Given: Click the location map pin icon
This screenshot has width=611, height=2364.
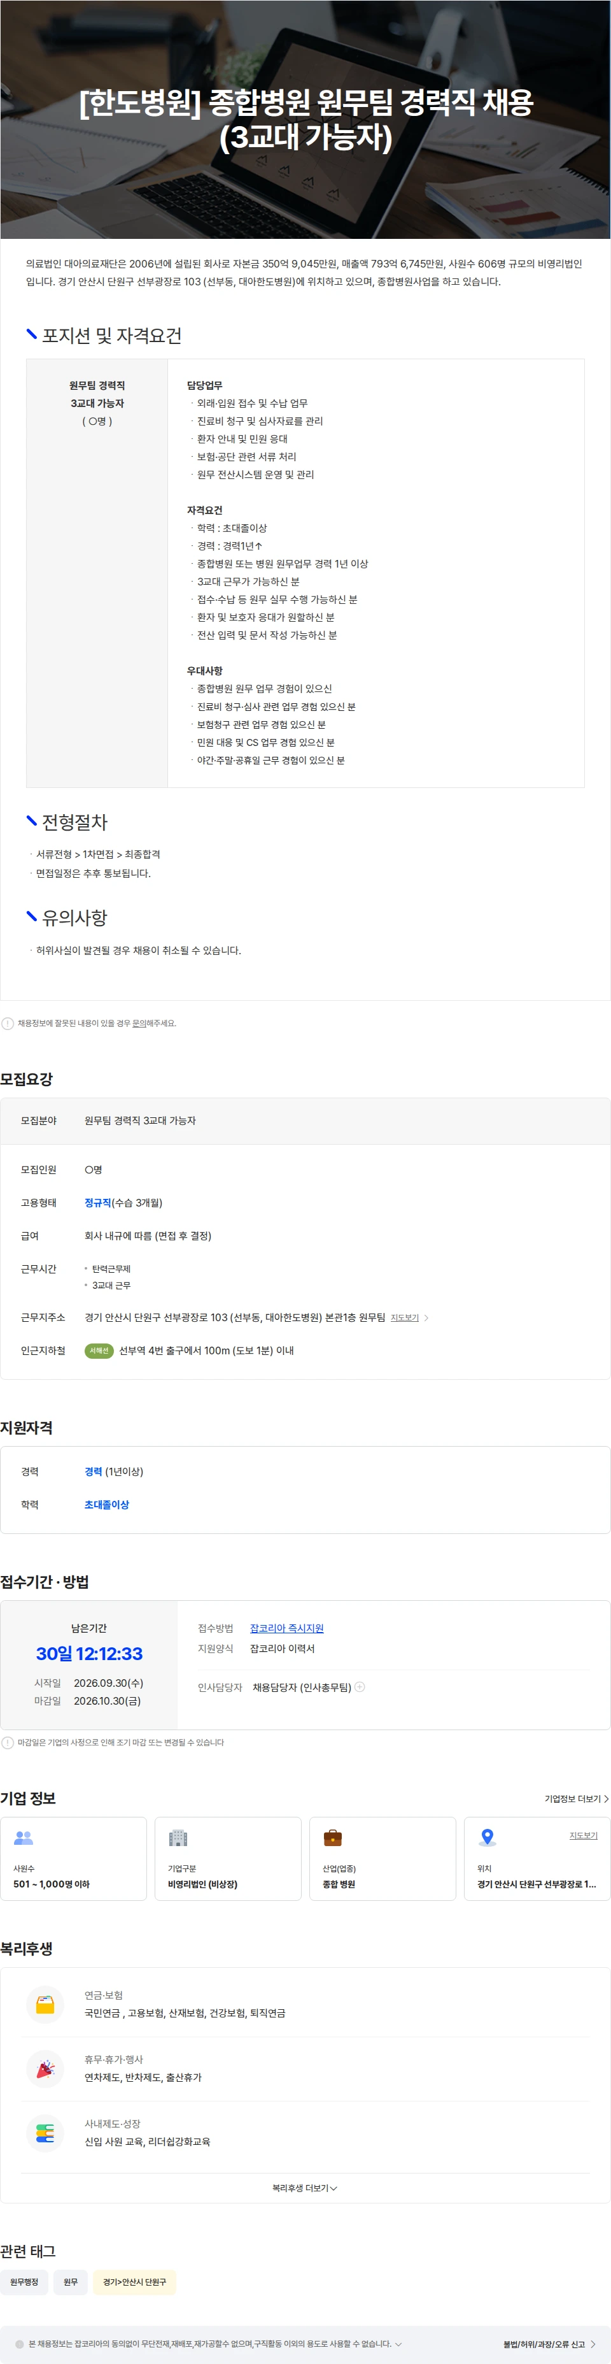Looking at the screenshot, I should click(488, 1837).
